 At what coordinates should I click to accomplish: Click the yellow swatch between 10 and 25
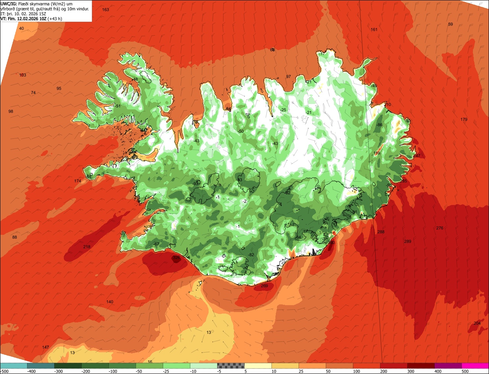[x=285, y=366]
